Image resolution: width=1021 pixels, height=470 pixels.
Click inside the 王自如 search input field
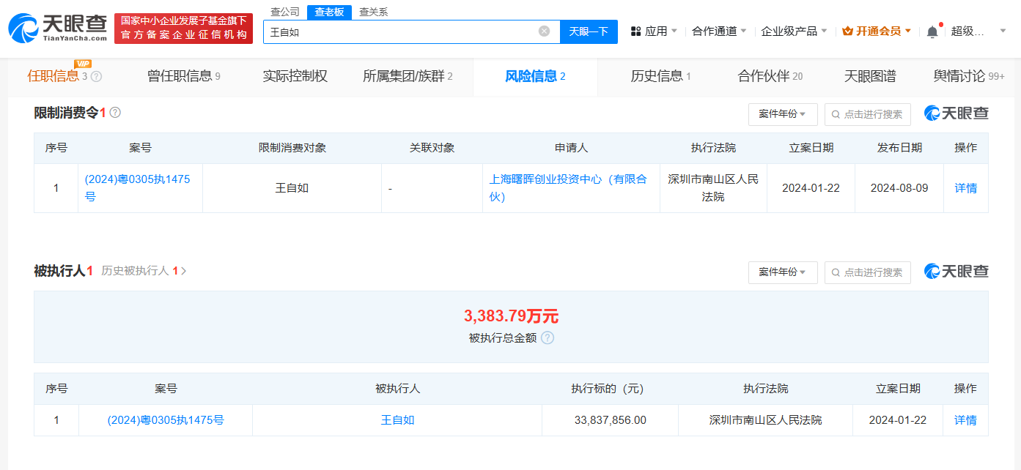(x=403, y=31)
